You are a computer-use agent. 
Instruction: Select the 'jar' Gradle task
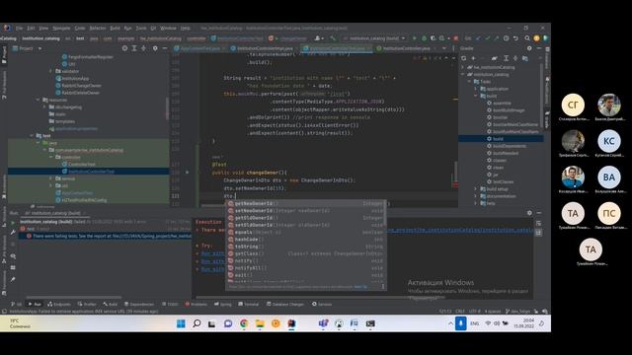tap(493, 175)
